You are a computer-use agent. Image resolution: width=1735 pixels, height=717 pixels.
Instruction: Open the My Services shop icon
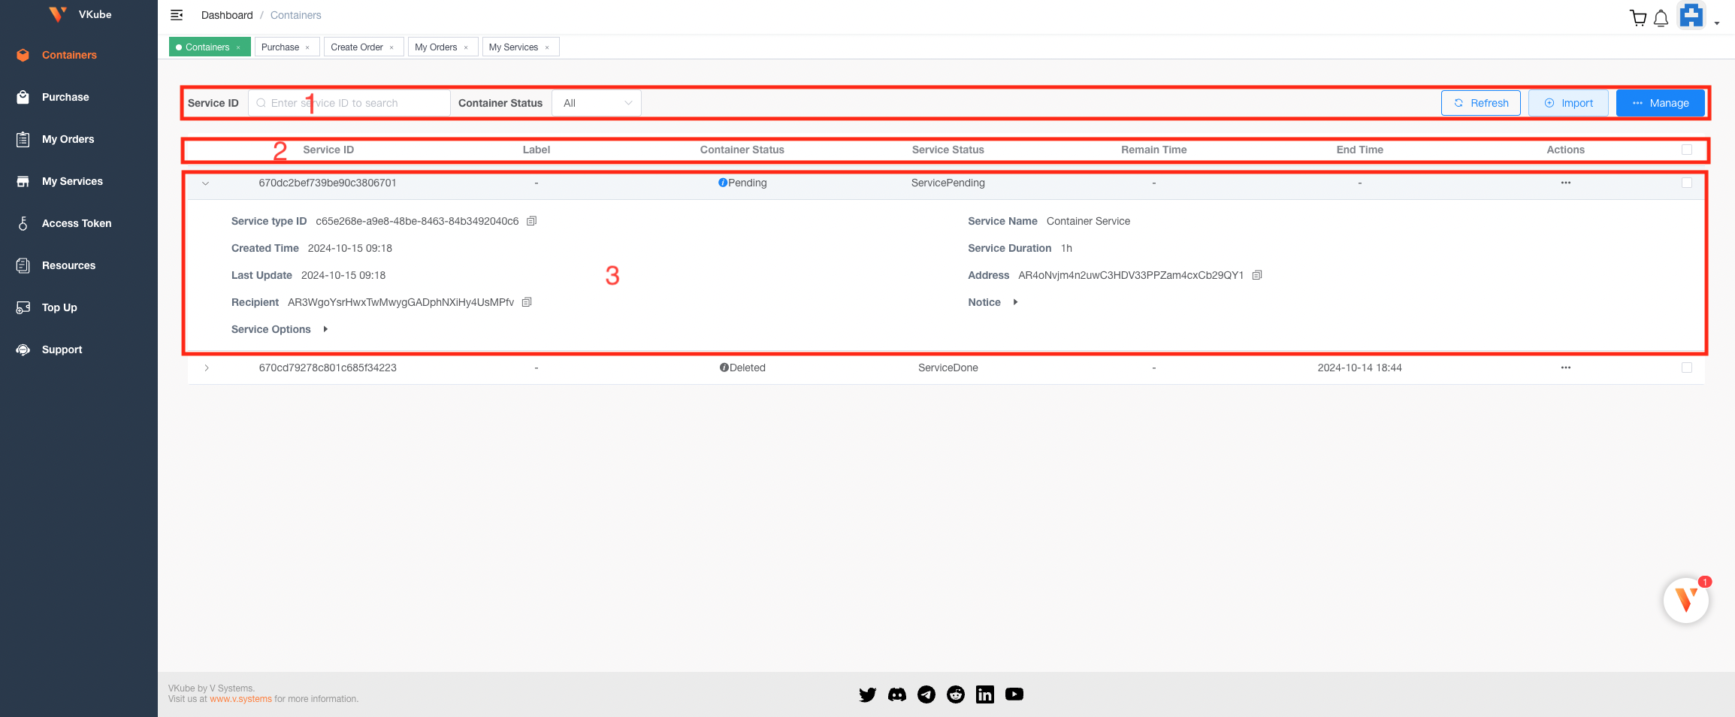point(23,181)
